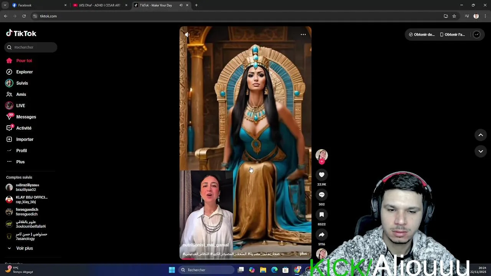
Task: Open a new browser tab
Action: coord(196,5)
